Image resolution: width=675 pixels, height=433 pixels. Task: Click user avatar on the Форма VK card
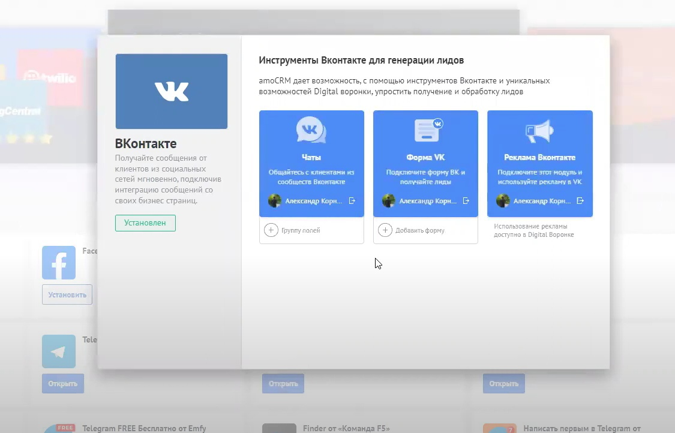pos(389,200)
